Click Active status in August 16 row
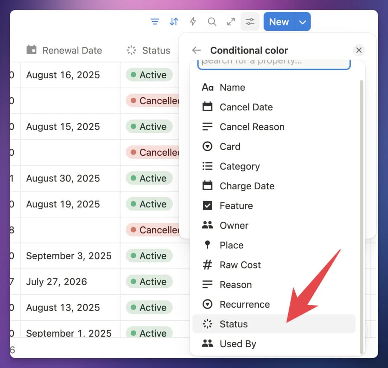Viewport: 388px width, 368px height. click(x=149, y=75)
